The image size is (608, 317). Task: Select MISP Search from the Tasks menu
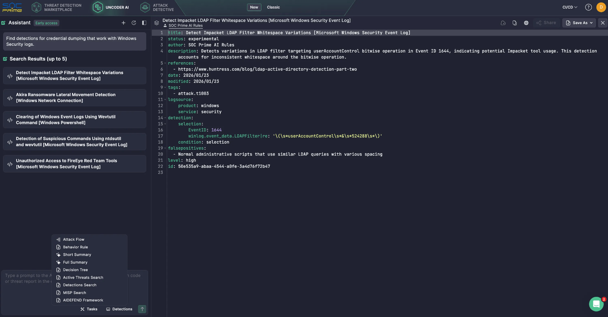coord(75,293)
